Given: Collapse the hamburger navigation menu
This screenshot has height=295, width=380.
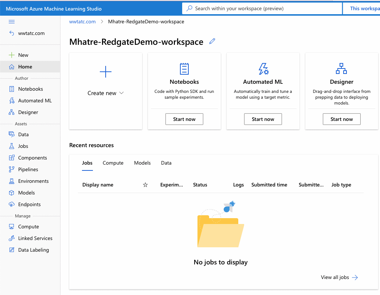Looking at the screenshot, I should (x=12, y=22).
